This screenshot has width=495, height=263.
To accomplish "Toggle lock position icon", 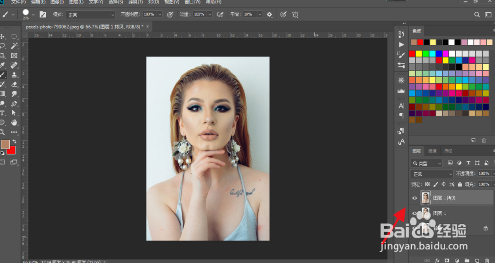I will (x=444, y=184).
